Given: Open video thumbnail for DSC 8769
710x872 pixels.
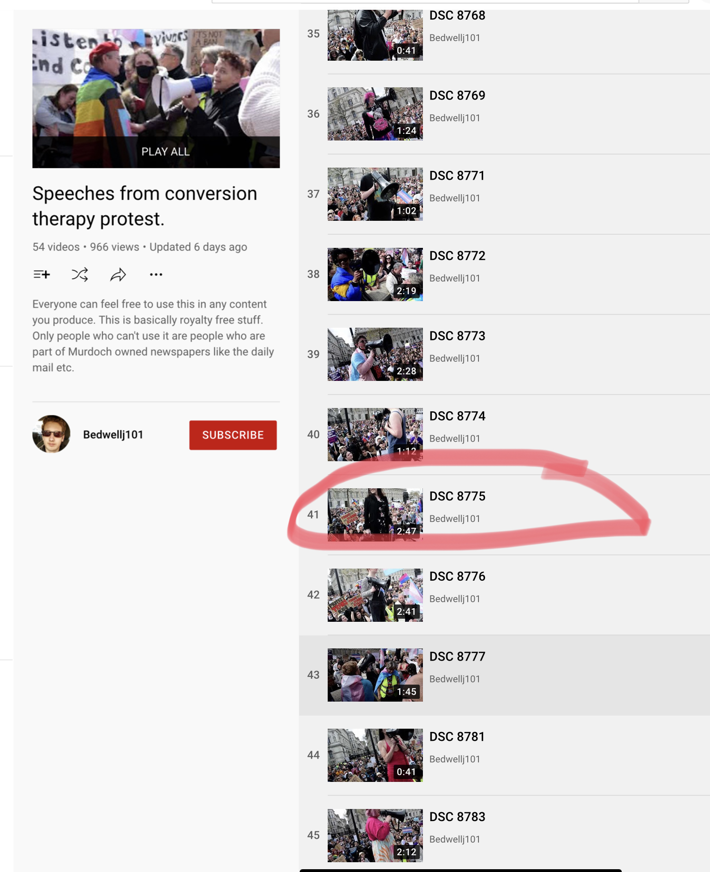Looking at the screenshot, I should (x=375, y=114).
